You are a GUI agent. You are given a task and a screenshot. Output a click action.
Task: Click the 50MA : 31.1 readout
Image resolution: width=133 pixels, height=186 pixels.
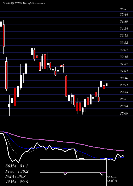point(16,166)
